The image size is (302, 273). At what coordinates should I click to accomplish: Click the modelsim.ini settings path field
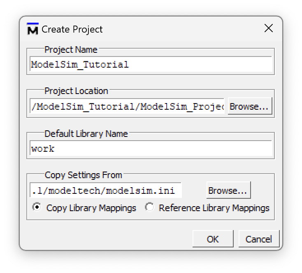point(106,191)
